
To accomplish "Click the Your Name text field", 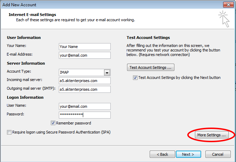I will pyautogui.click(x=85, y=47).
